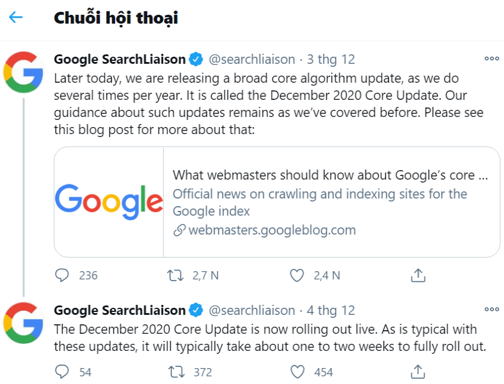Click the back arrow icon

coord(16,17)
